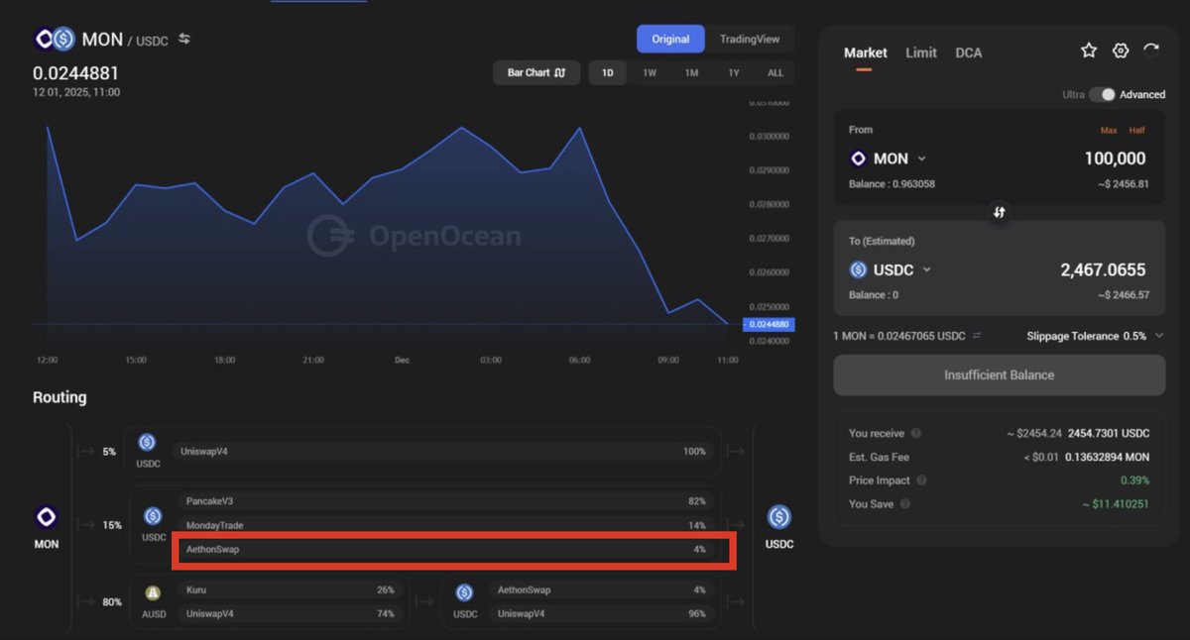Screen dimensions: 1190x640
Task: Switch From and To tokens
Action: (1000, 212)
